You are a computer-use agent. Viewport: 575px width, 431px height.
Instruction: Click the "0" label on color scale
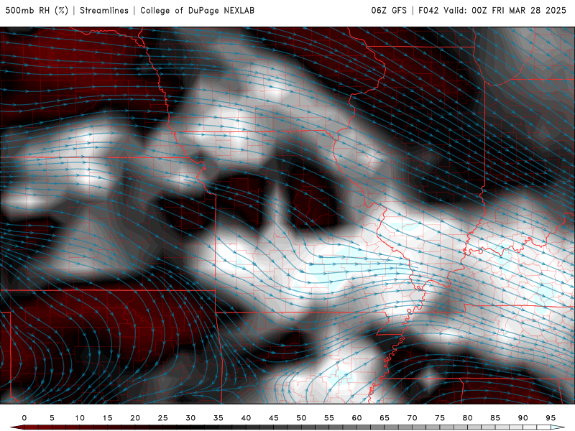point(24,418)
